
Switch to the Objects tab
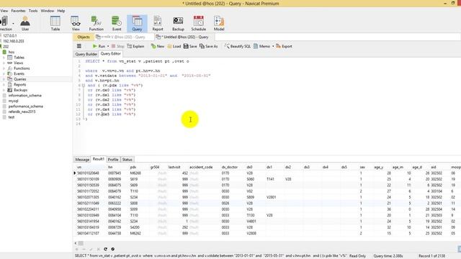(x=84, y=37)
